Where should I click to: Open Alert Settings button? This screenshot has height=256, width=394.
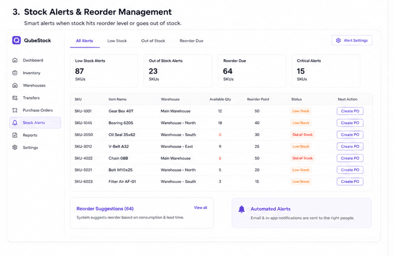[x=352, y=40]
